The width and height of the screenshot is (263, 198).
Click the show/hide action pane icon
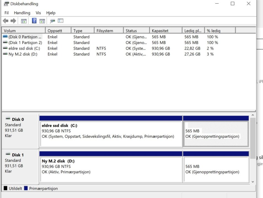point(42,21)
